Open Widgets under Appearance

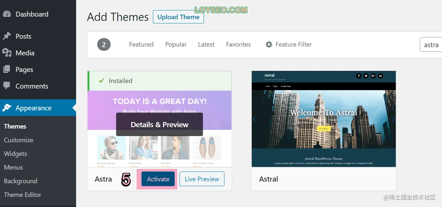coord(15,154)
